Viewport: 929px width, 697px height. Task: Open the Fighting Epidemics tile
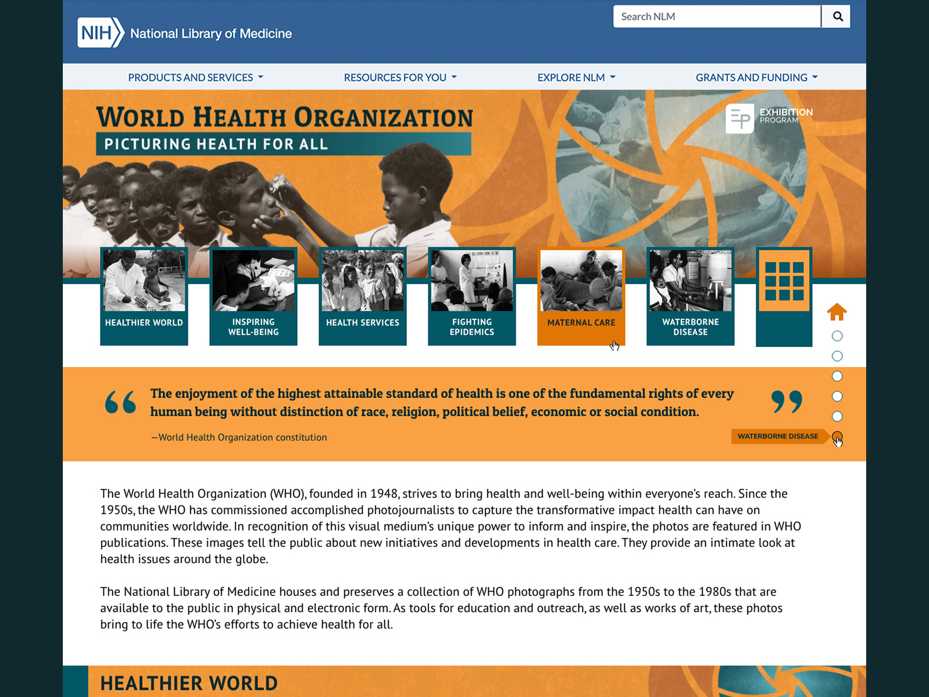pos(472,296)
